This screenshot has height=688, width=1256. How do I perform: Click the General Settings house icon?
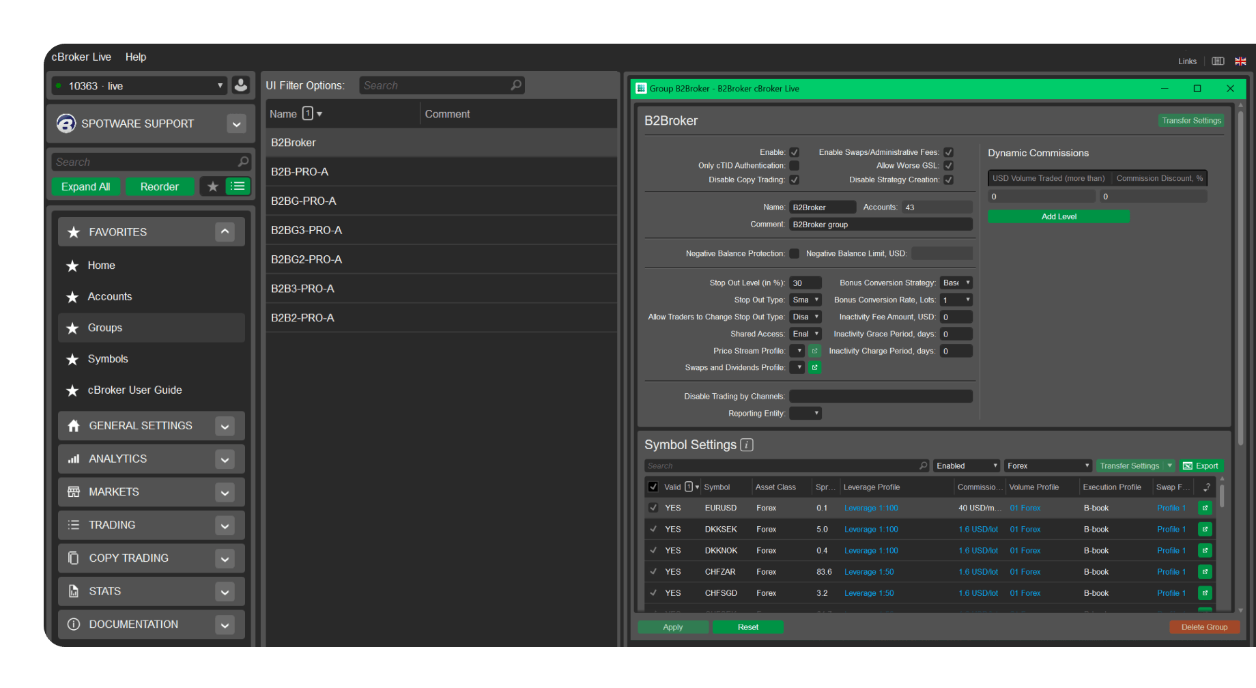[74, 426]
